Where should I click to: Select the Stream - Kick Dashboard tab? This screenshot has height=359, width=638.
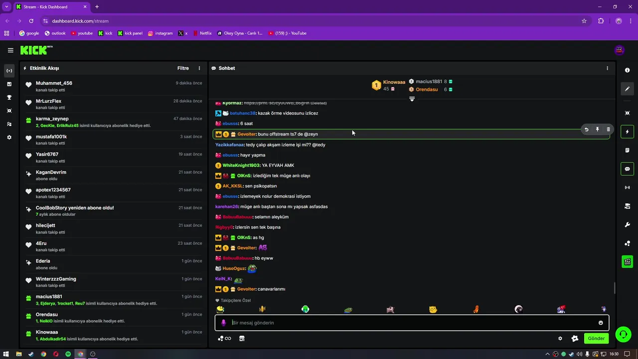point(51,7)
